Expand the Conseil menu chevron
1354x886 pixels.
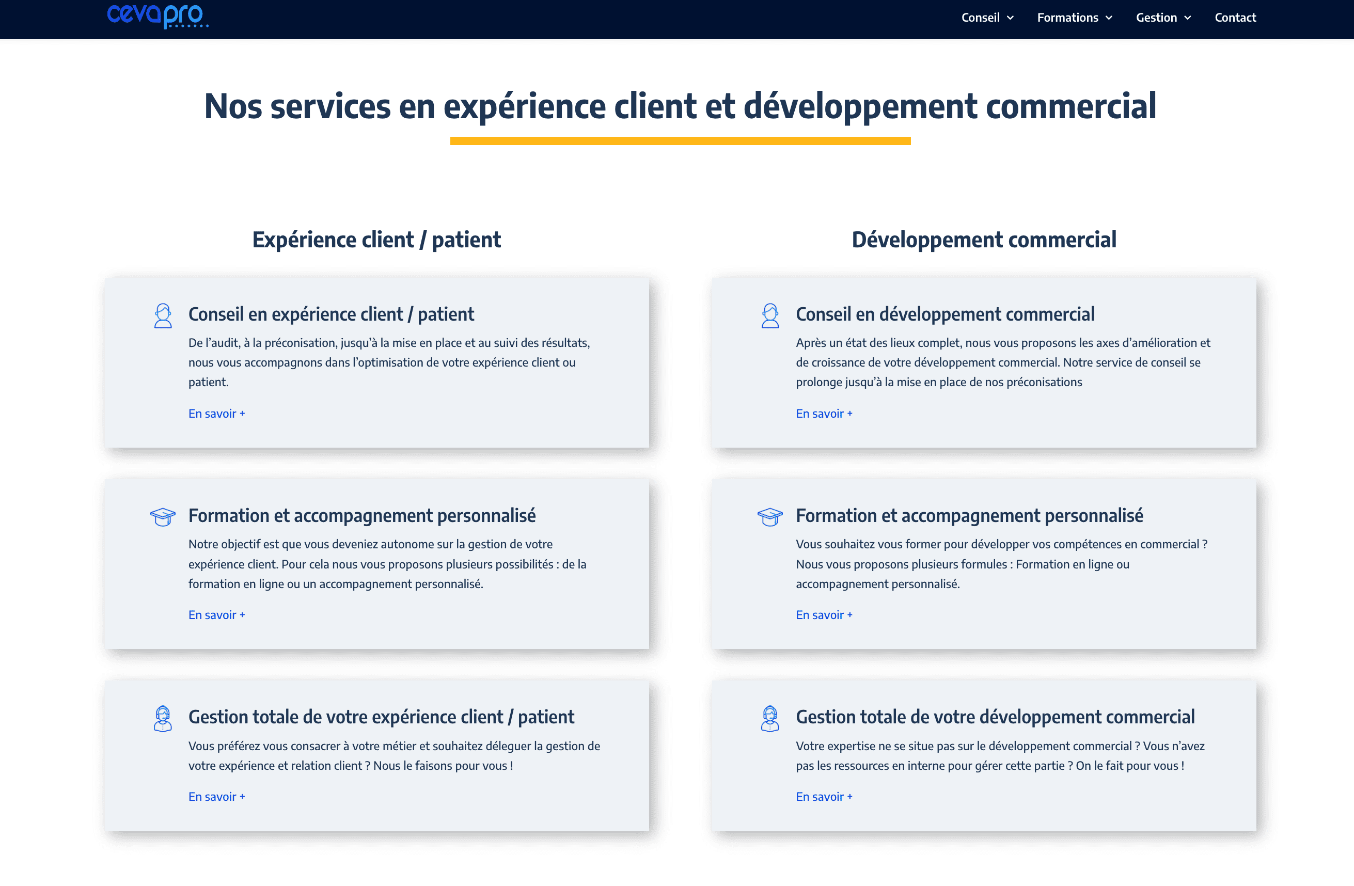[x=1011, y=18]
